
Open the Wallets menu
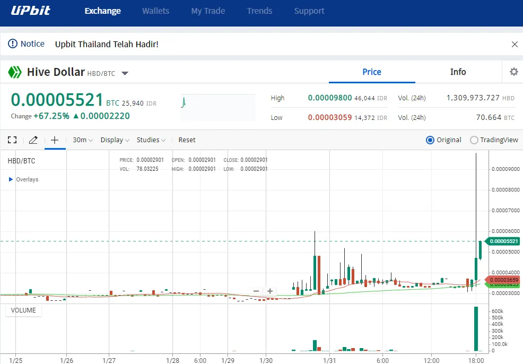156,11
